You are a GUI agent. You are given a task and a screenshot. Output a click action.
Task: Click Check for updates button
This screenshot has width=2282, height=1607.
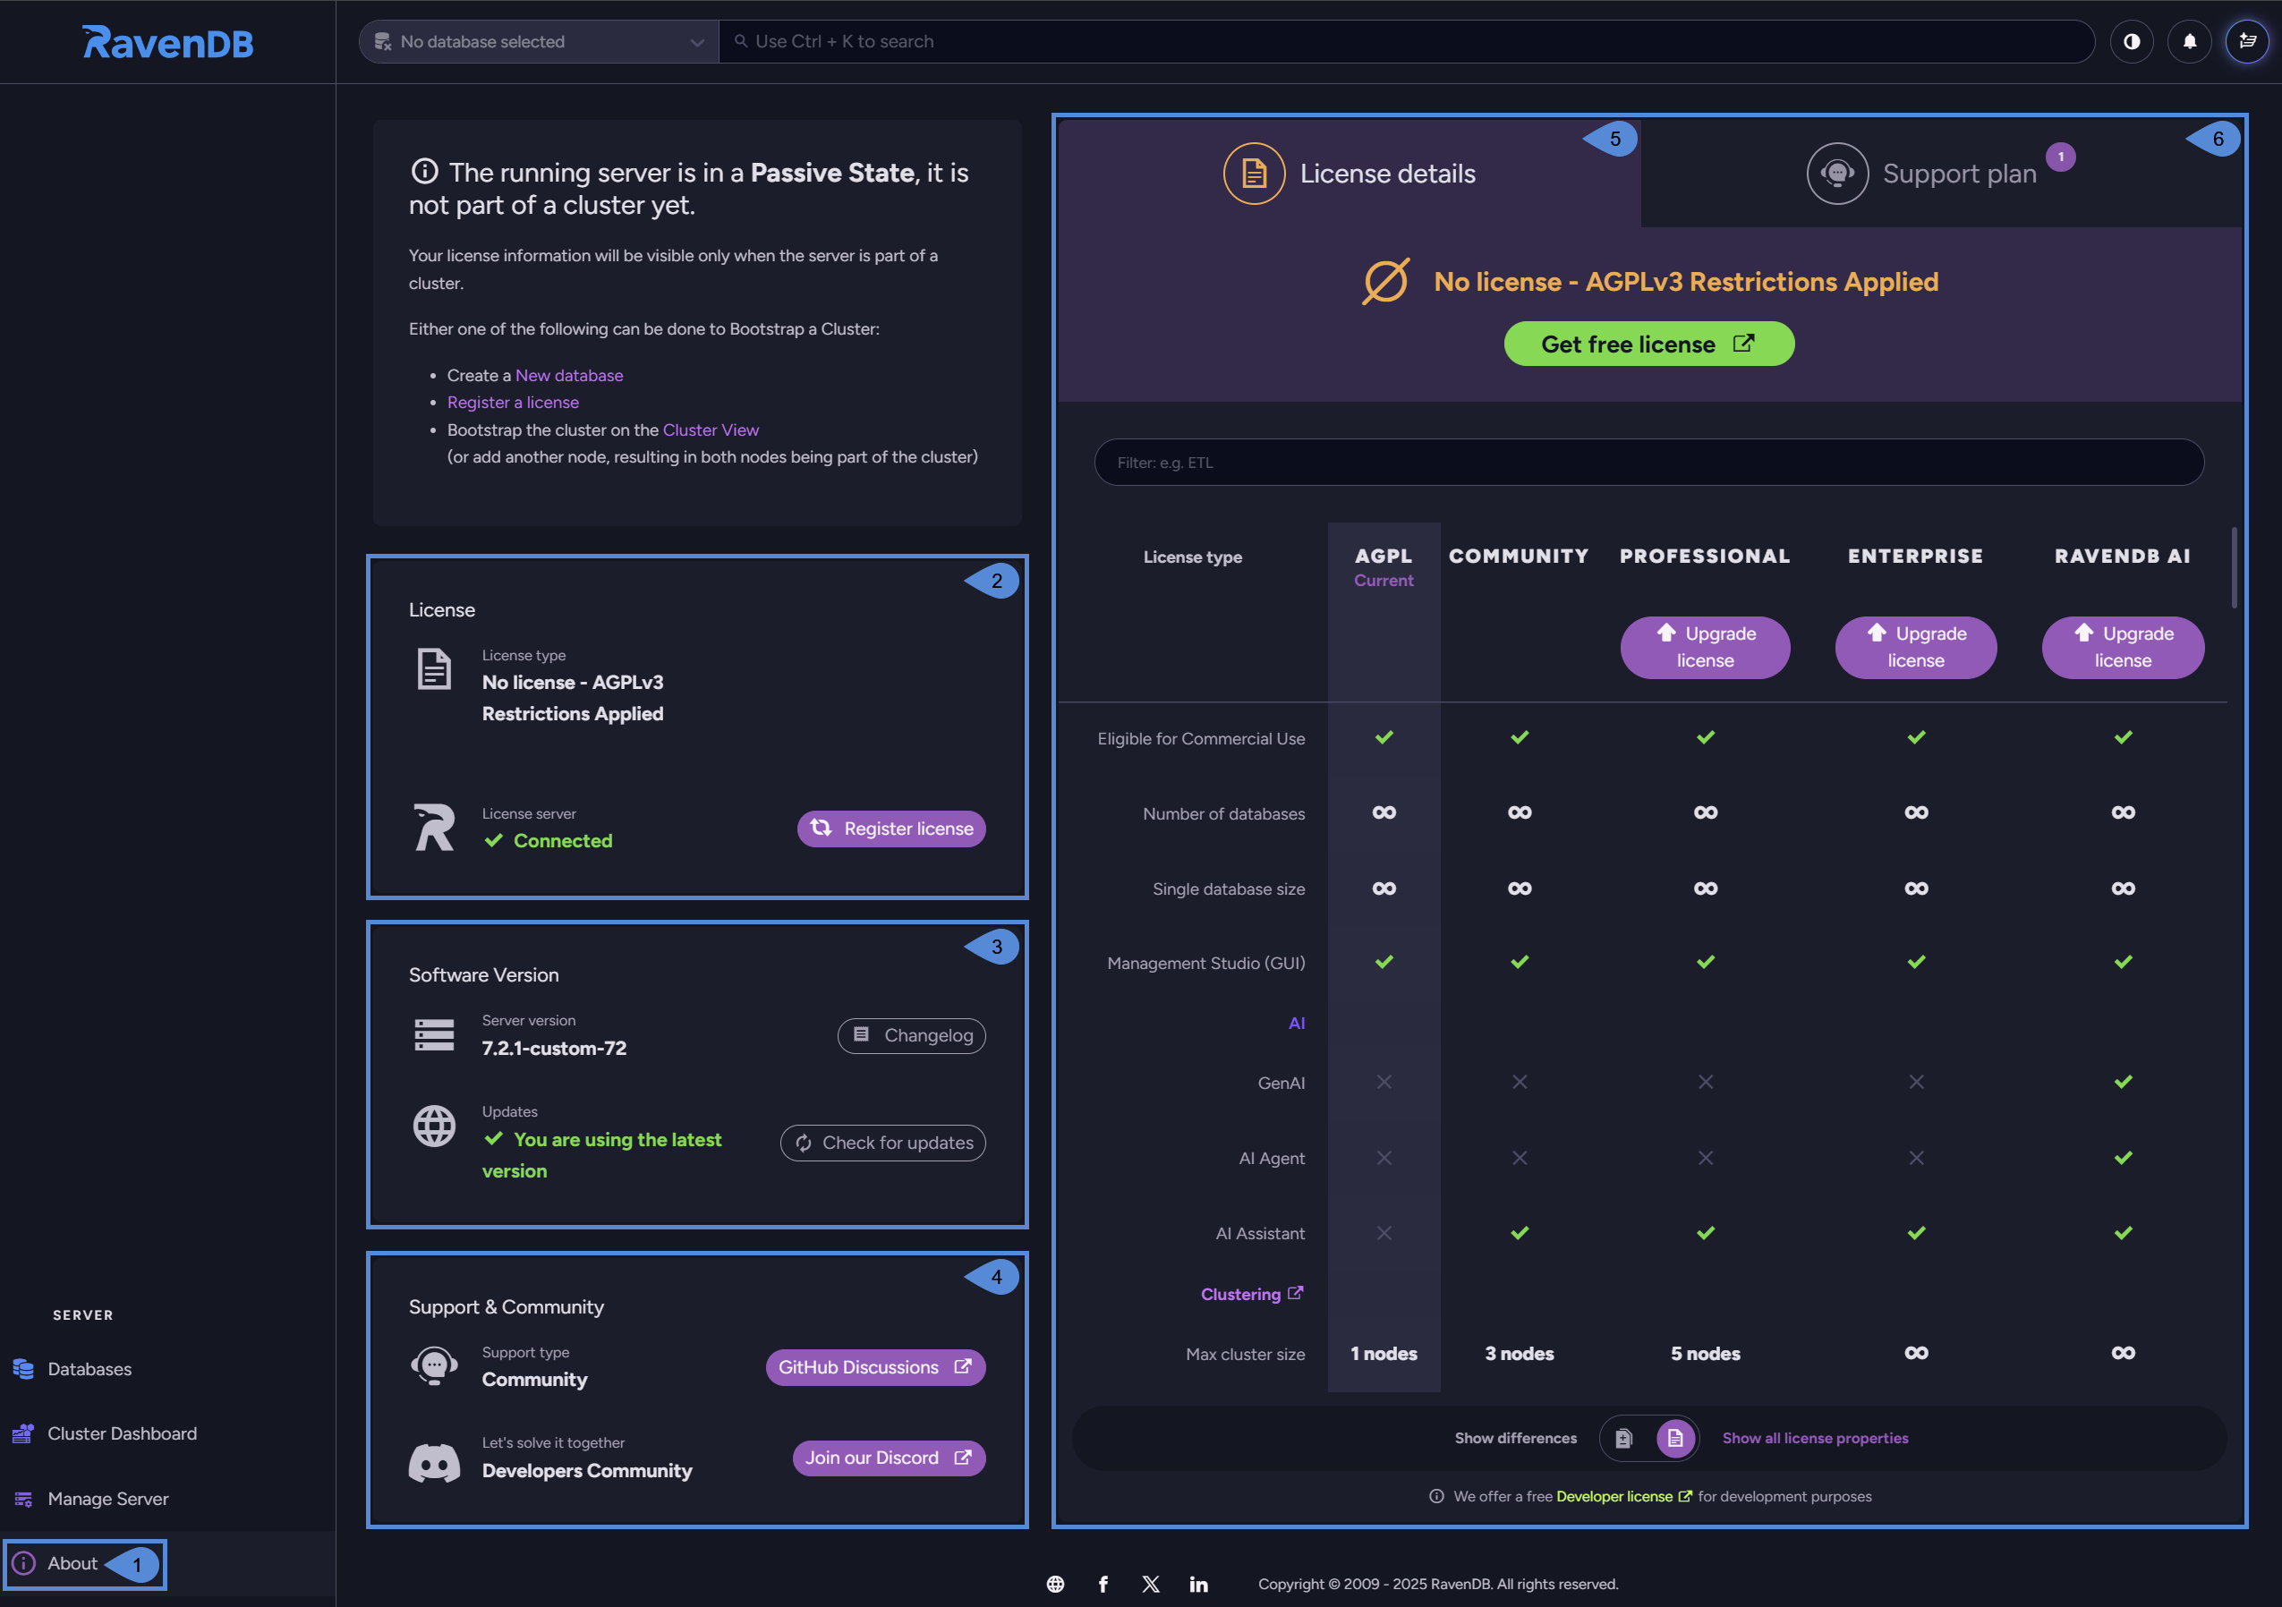tap(882, 1143)
